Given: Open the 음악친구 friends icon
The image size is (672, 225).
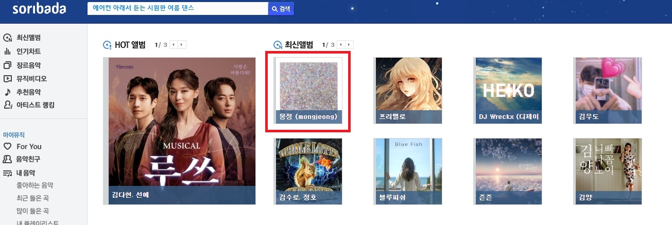Looking at the screenshot, I should pyautogui.click(x=7, y=160).
